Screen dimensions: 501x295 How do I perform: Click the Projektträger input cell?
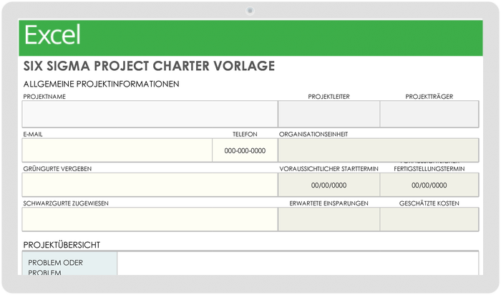click(x=429, y=114)
